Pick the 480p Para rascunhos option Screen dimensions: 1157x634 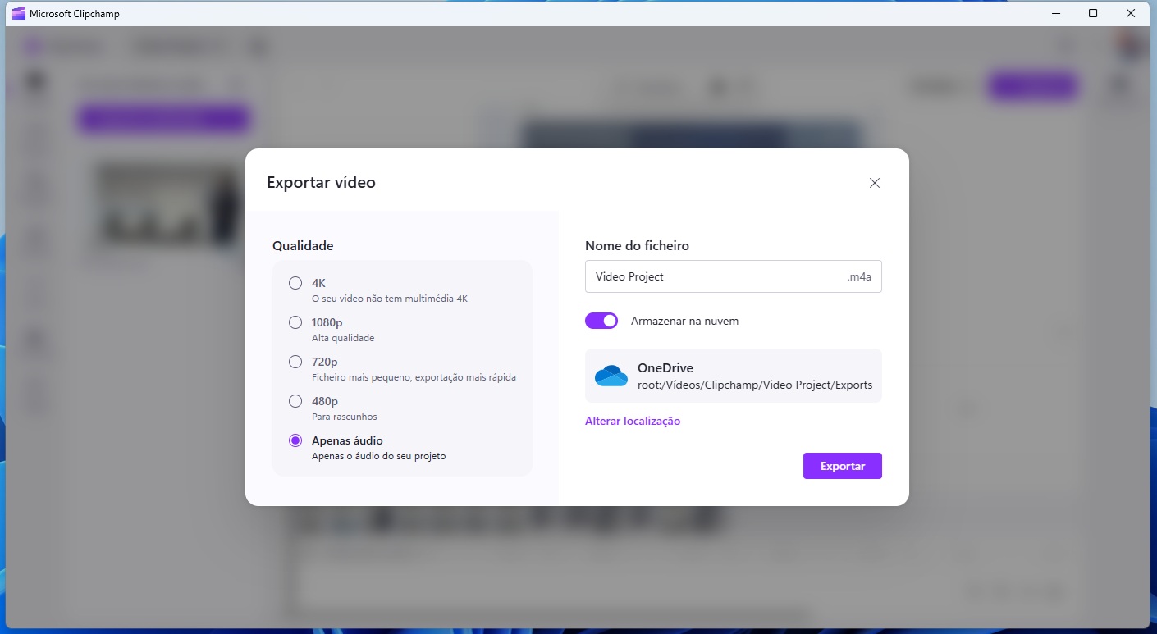pyautogui.click(x=295, y=401)
